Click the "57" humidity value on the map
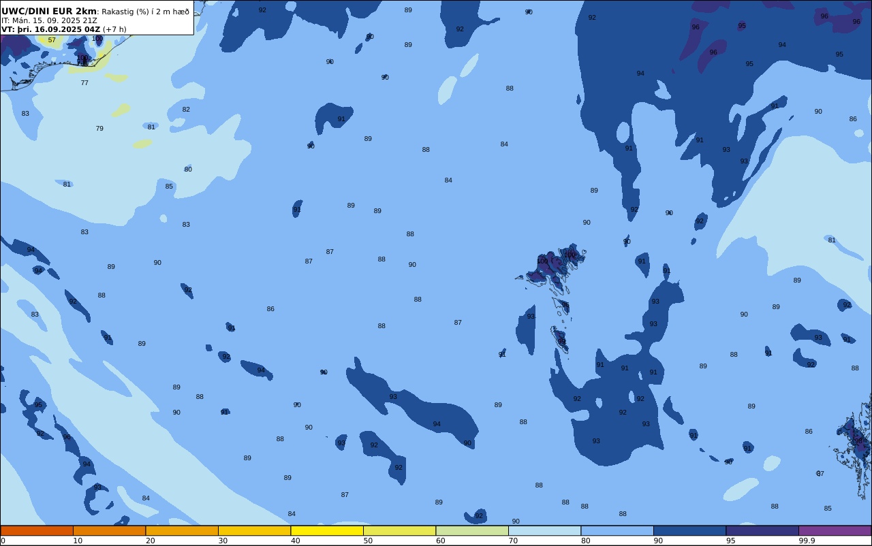Screen dimensions: 872x546 click(x=52, y=40)
